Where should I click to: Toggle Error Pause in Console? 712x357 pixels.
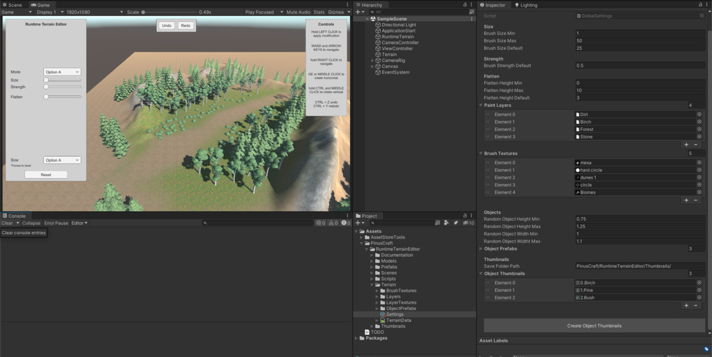click(x=56, y=223)
